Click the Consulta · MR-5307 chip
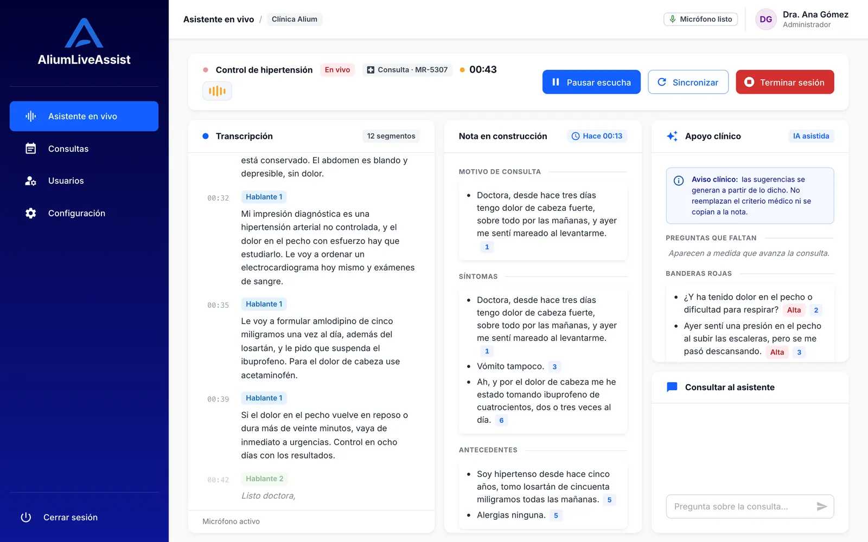 pos(407,69)
